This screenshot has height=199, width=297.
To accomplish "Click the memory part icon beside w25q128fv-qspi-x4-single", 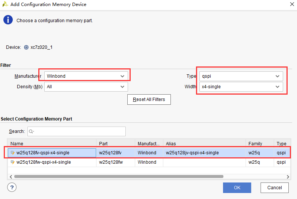I will coord(13,153).
